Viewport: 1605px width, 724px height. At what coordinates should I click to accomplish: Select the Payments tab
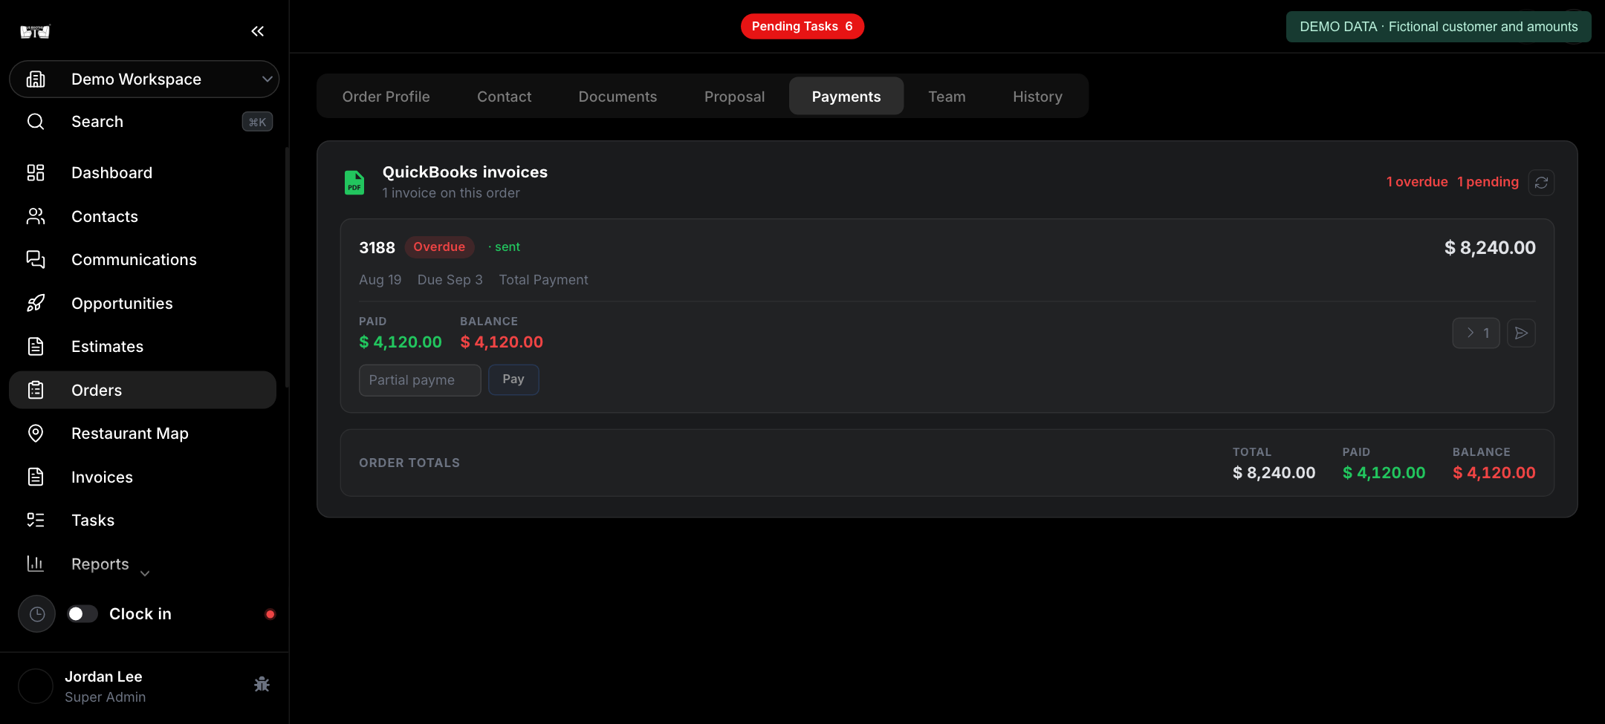click(x=846, y=97)
